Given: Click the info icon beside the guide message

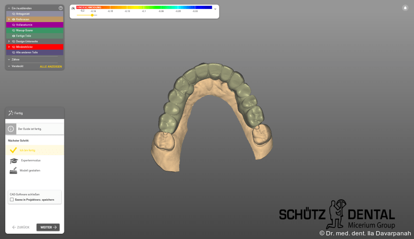Looking at the screenshot, I should pyautogui.click(x=12, y=128).
